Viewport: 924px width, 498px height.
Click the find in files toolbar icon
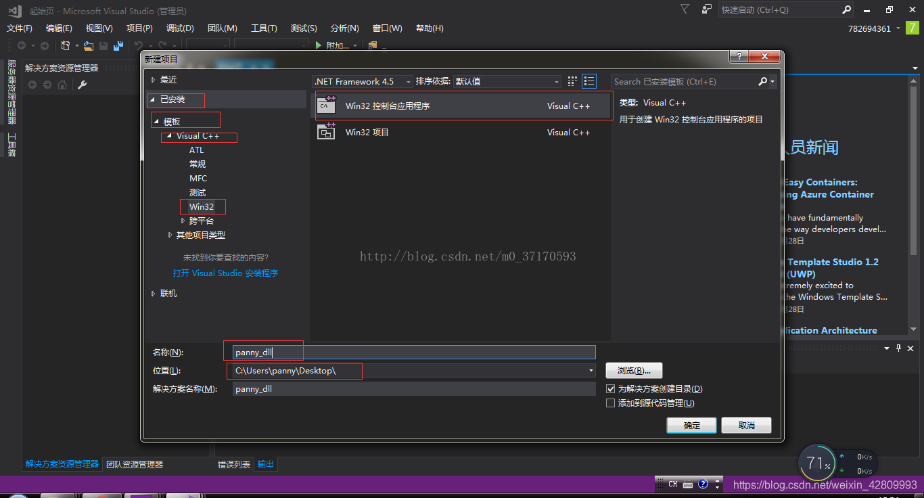click(x=373, y=45)
